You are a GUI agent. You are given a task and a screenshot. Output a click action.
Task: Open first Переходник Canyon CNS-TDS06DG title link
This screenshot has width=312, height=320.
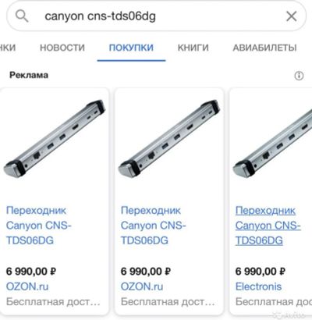(38, 226)
